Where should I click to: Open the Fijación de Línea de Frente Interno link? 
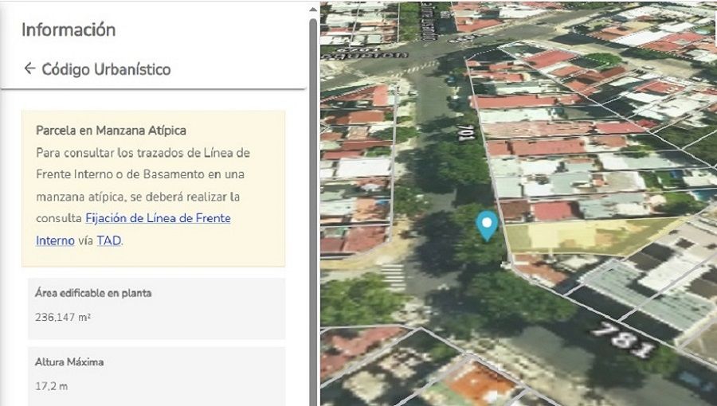point(157,217)
